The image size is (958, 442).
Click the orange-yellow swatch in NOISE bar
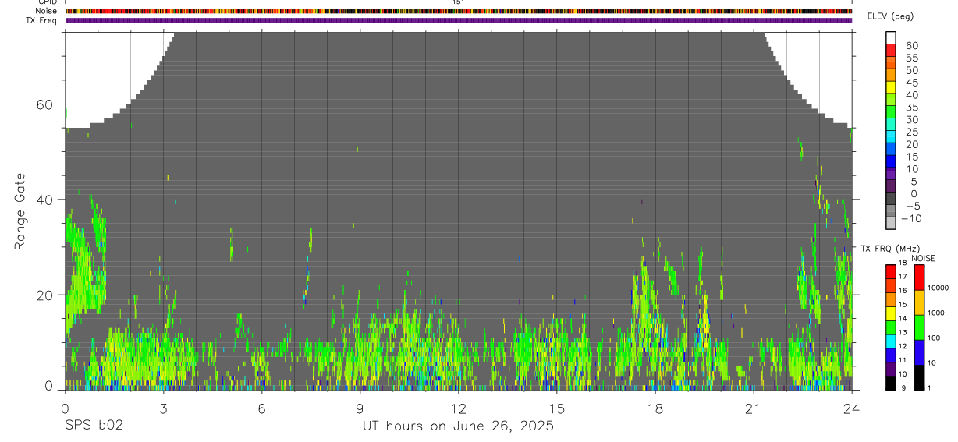click(x=919, y=302)
